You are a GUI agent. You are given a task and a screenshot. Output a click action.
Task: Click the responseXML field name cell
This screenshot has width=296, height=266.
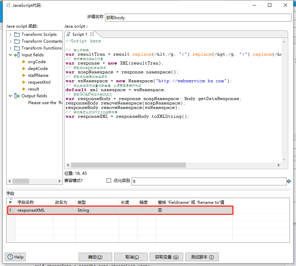click(x=34, y=210)
